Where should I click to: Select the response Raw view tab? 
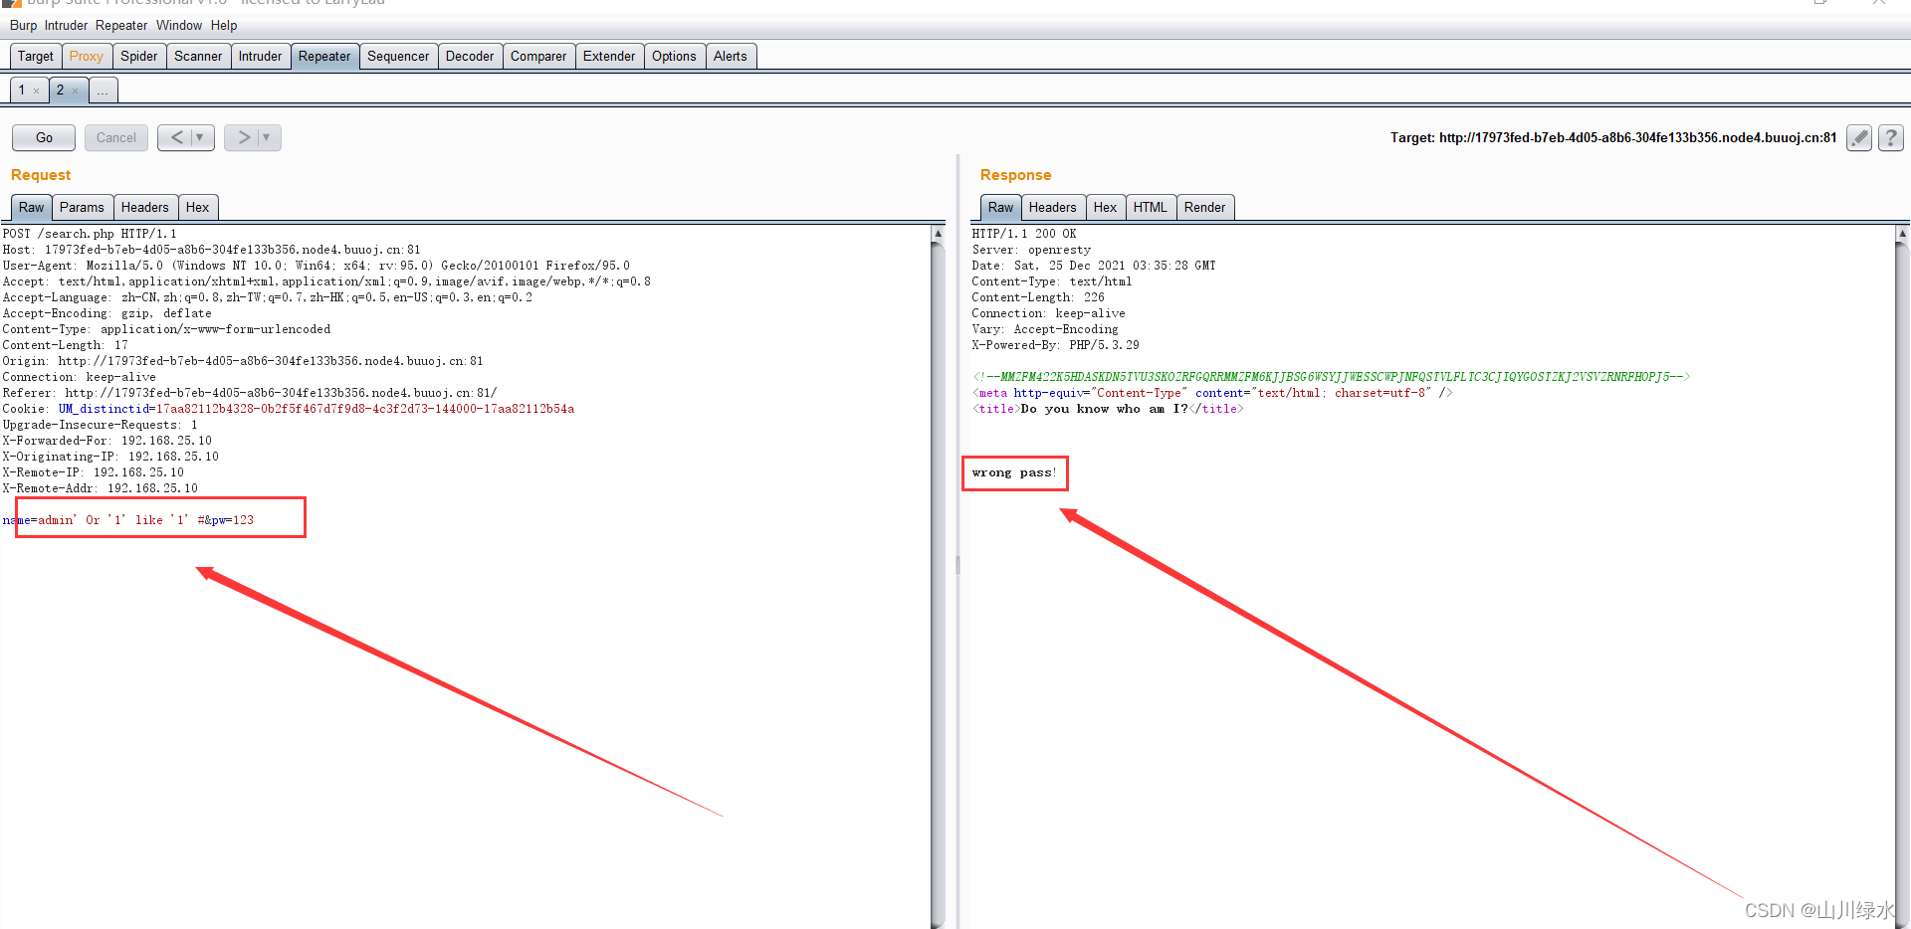[x=1001, y=207]
